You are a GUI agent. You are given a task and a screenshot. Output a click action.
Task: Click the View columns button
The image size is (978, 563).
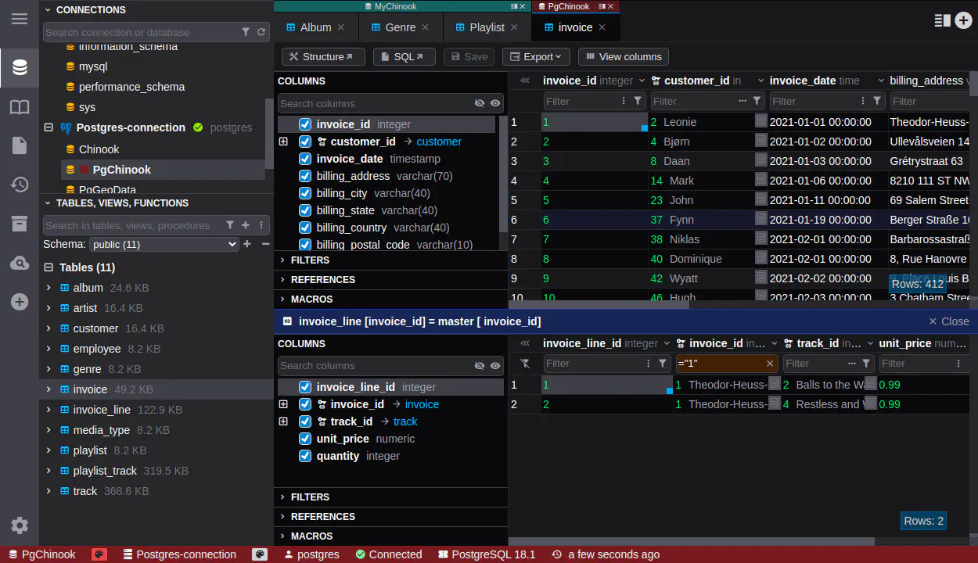[x=623, y=56]
